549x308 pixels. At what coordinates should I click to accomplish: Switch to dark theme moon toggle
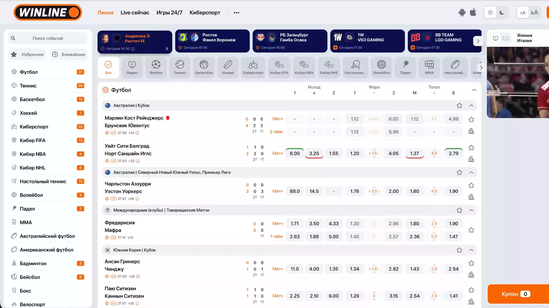point(502,13)
